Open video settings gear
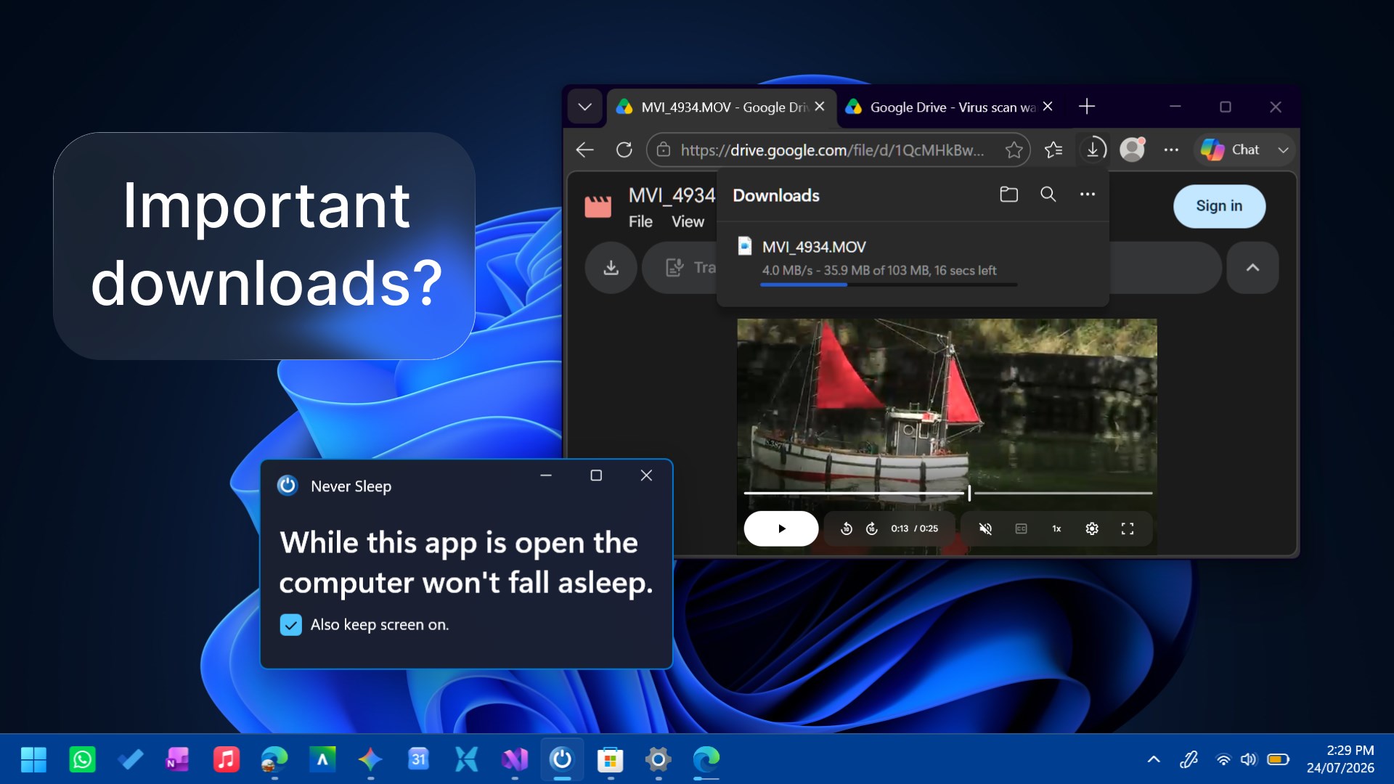This screenshot has width=1394, height=784. (x=1092, y=528)
